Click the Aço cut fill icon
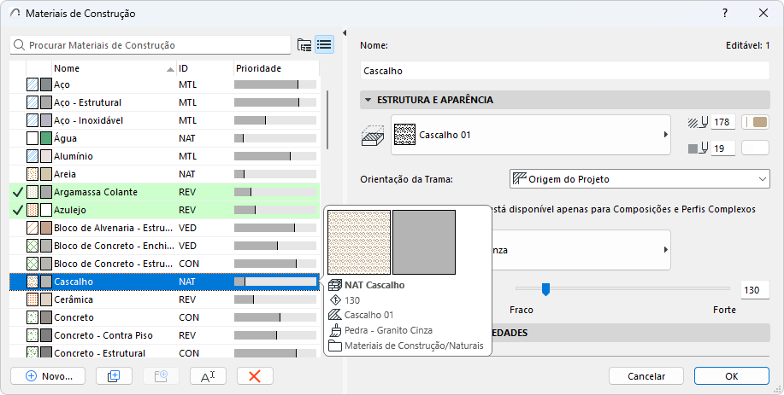784x395 pixels. click(x=32, y=84)
